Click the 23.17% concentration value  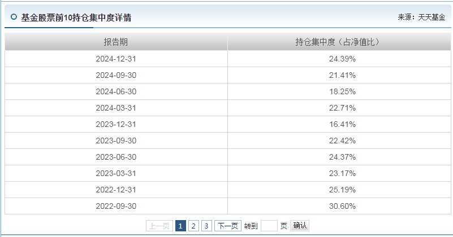[342, 174]
